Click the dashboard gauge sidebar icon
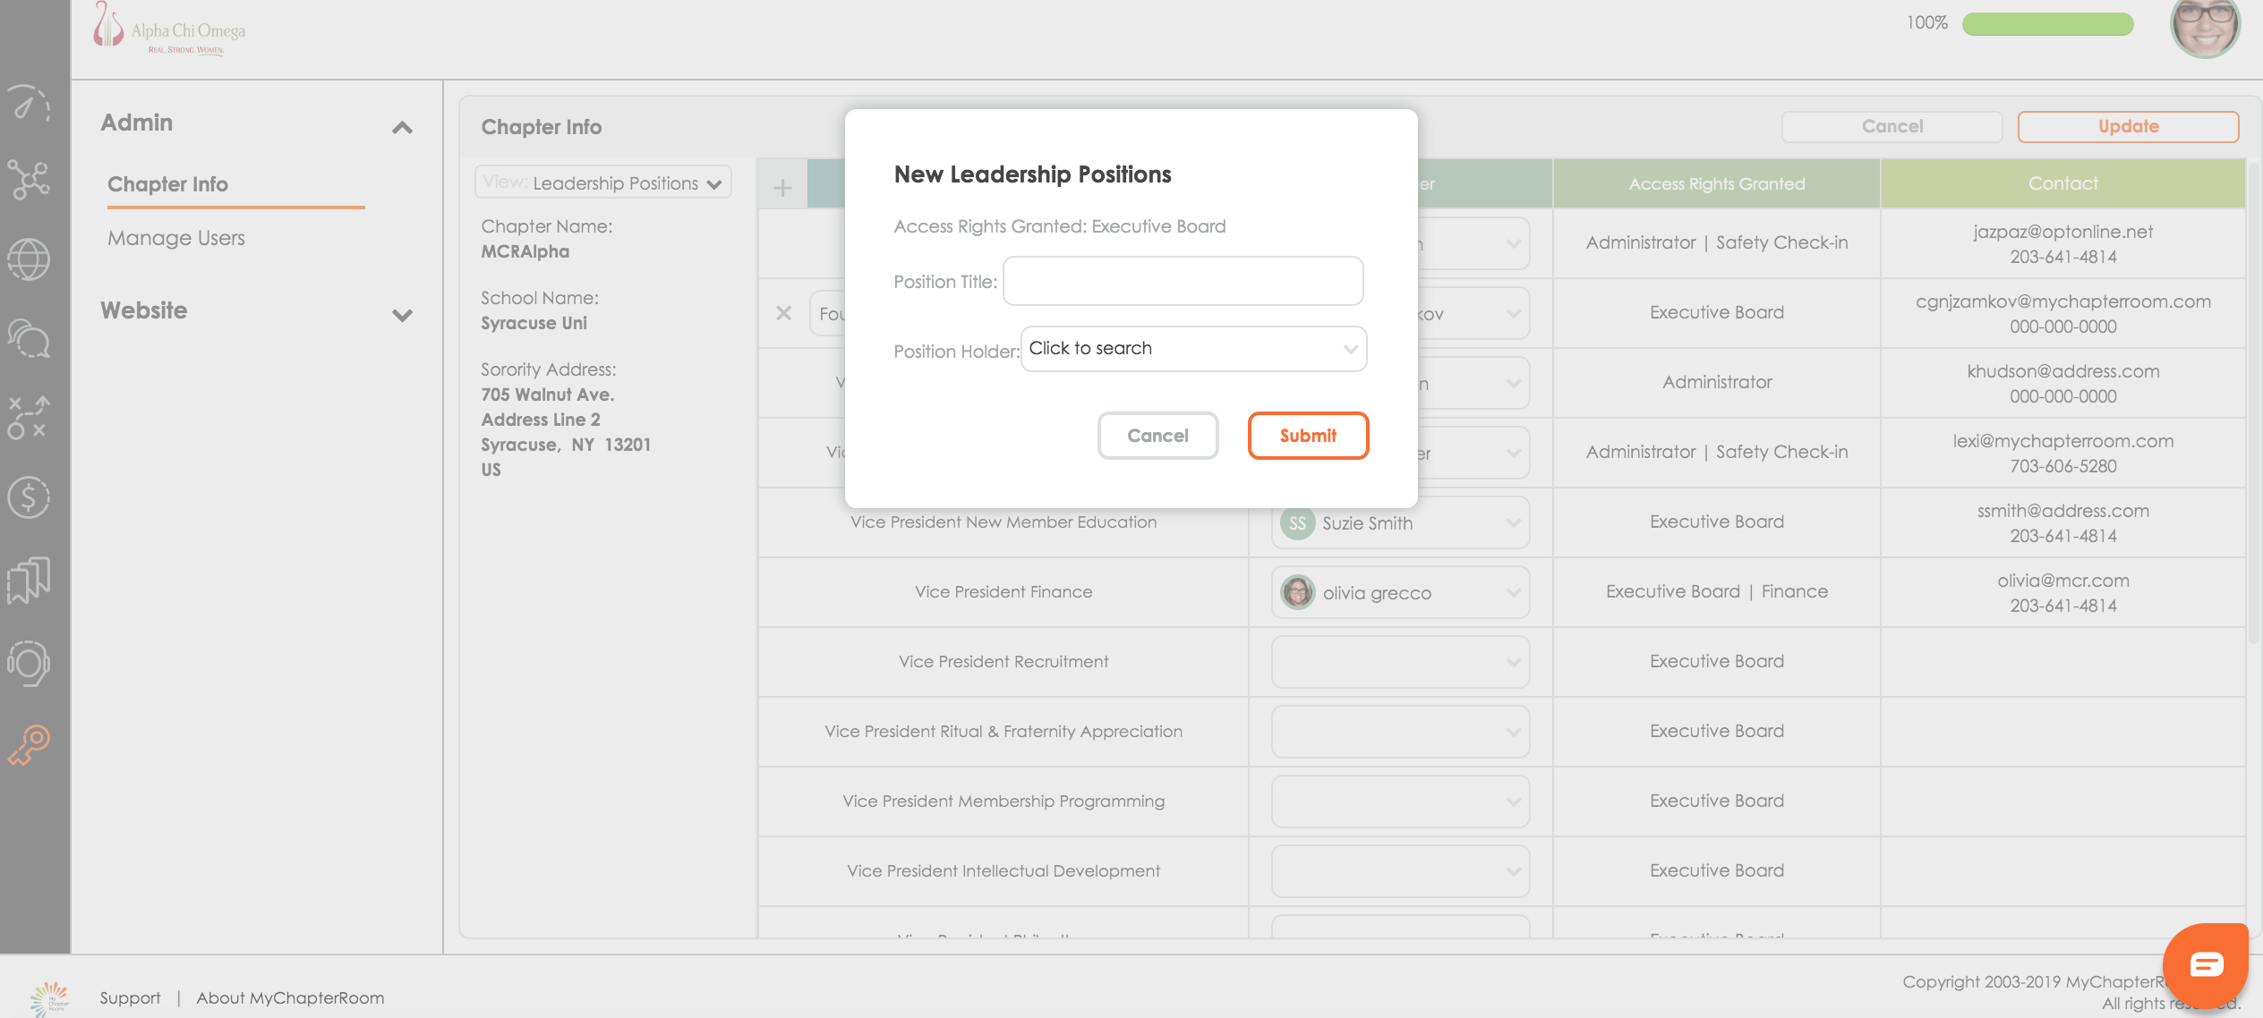 (x=29, y=104)
